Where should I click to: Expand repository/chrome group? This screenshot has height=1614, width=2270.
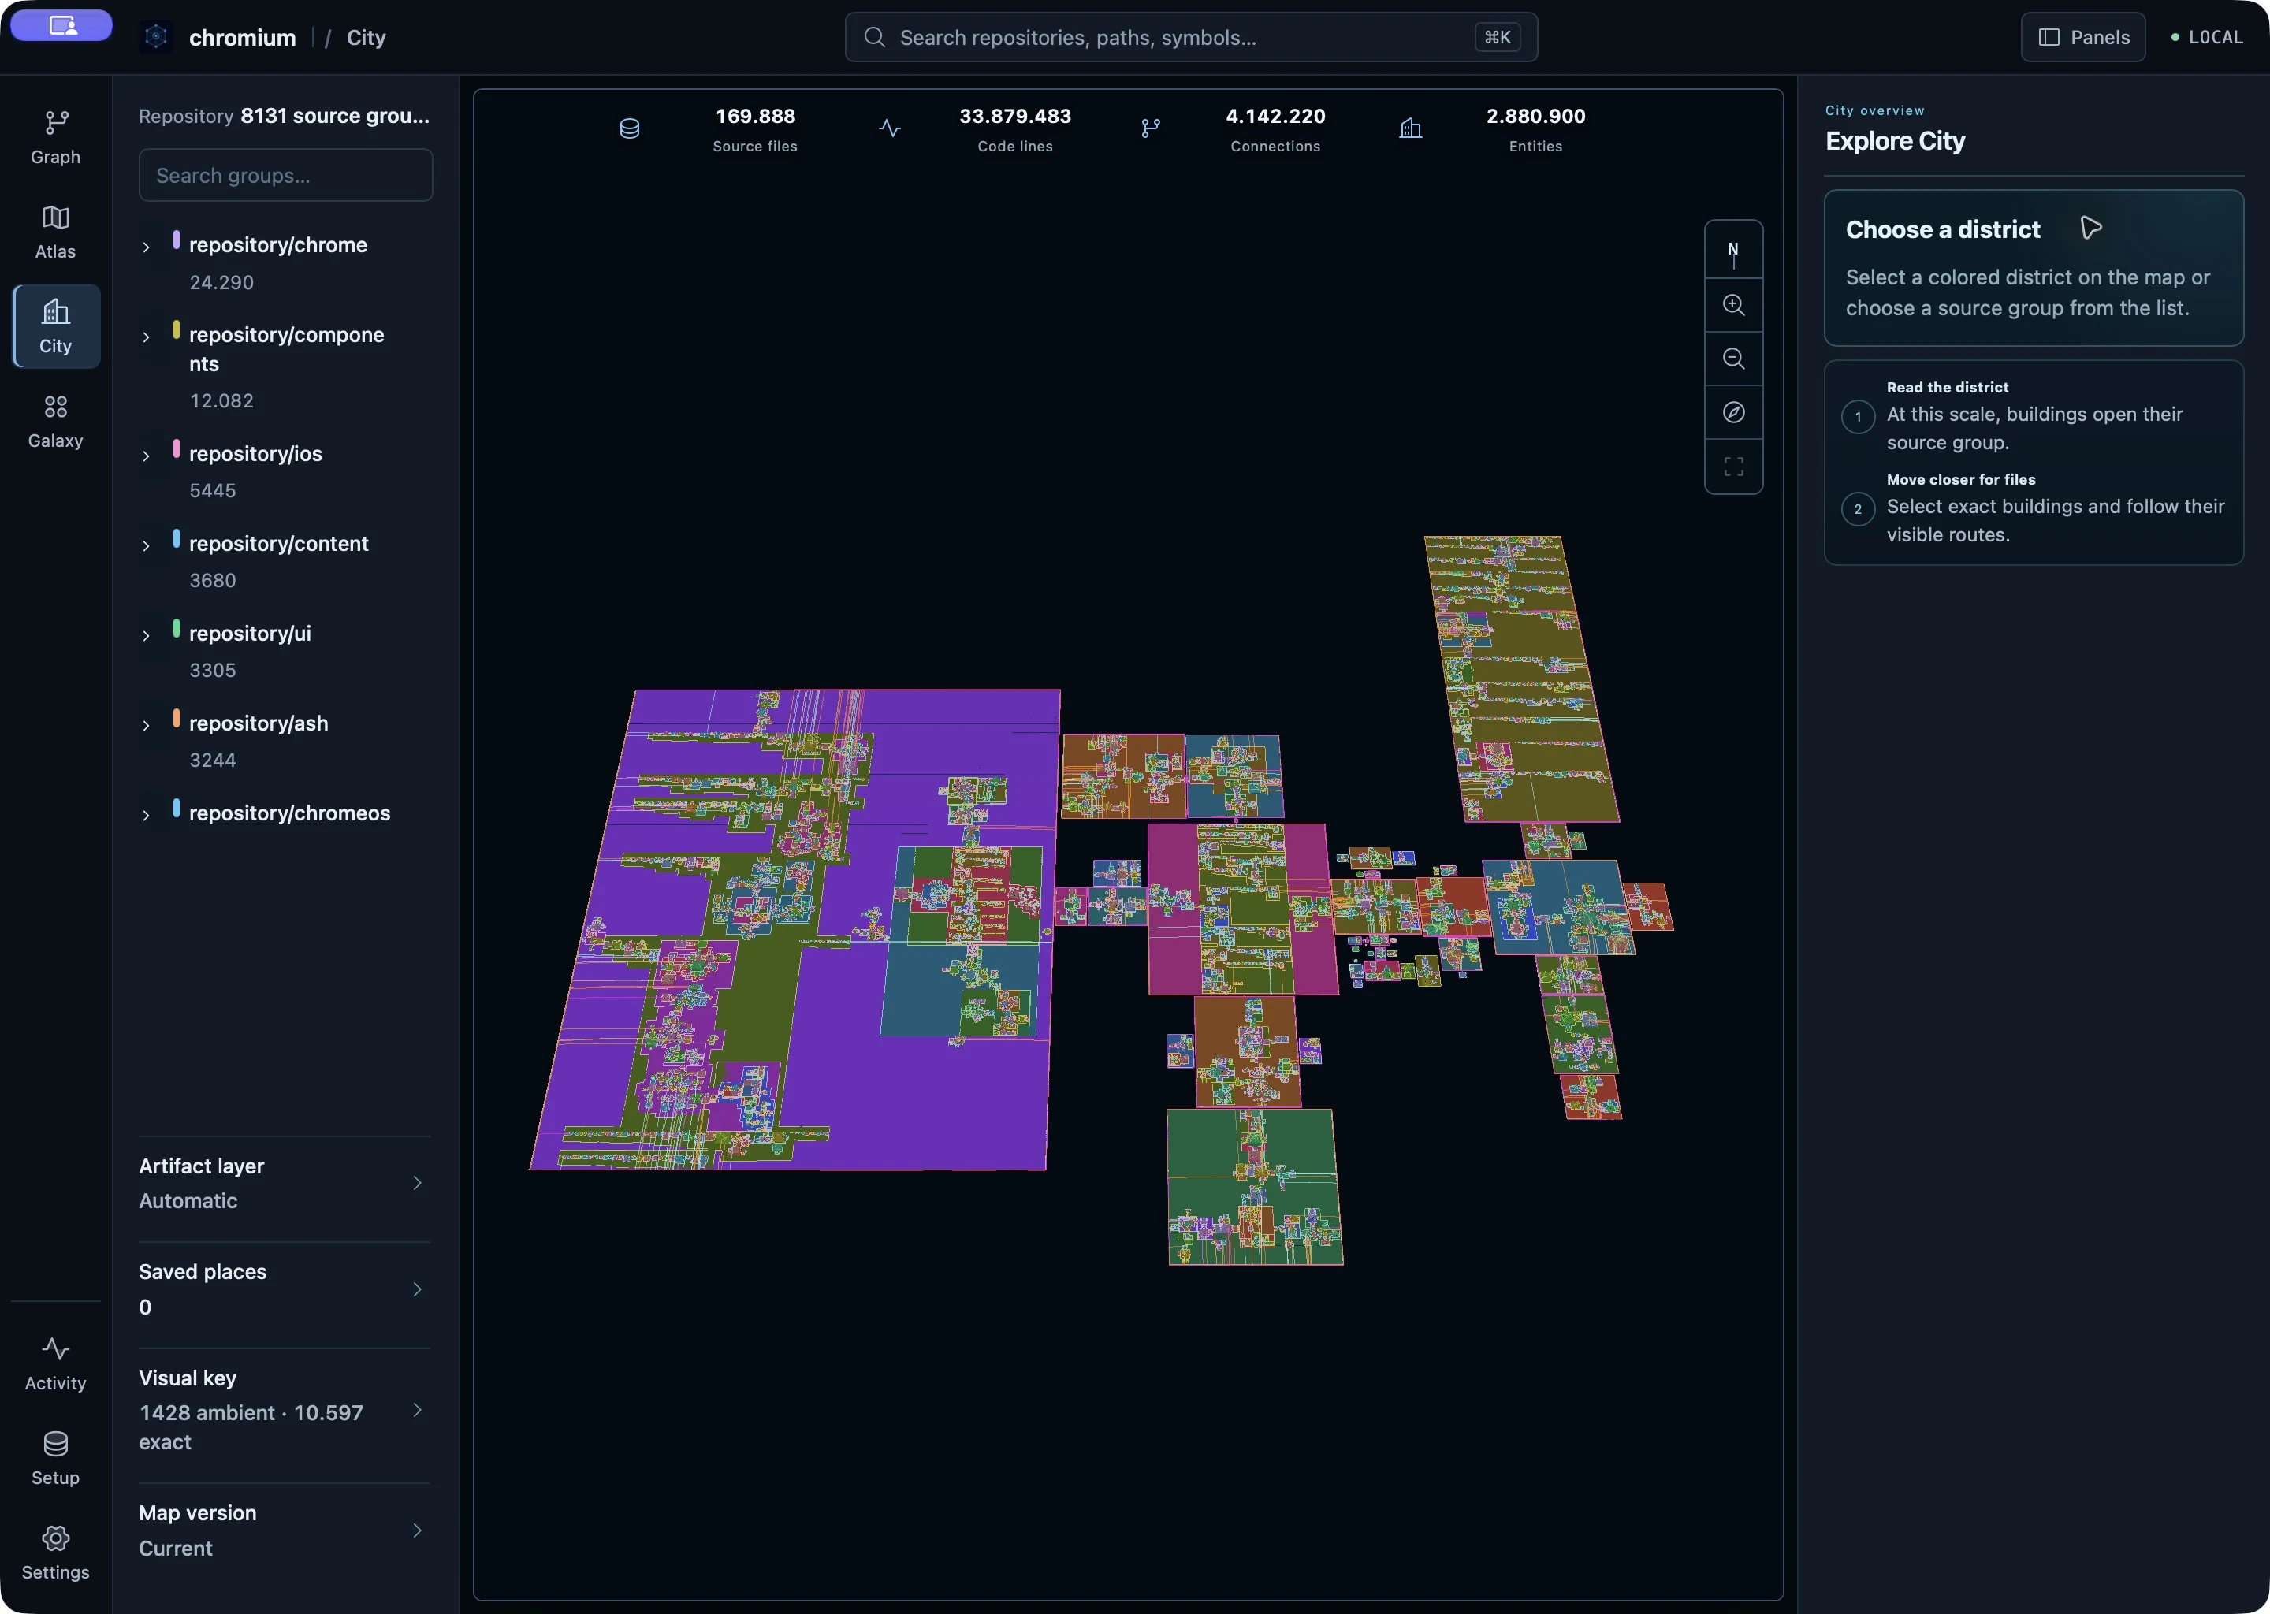(146, 247)
